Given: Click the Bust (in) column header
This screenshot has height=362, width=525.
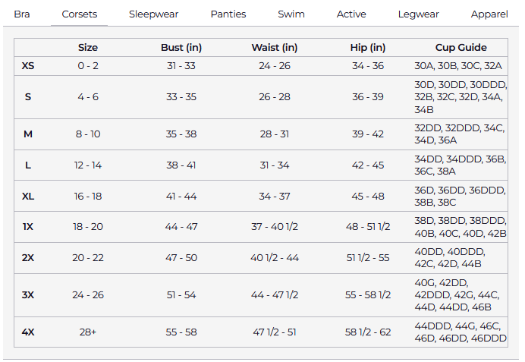Looking at the screenshot, I should 181,47.
